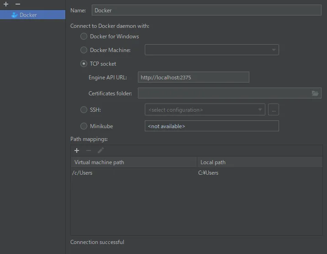The image size is (327, 254).
Task: Select the Docker Machine radio option
Action: pos(84,50)
